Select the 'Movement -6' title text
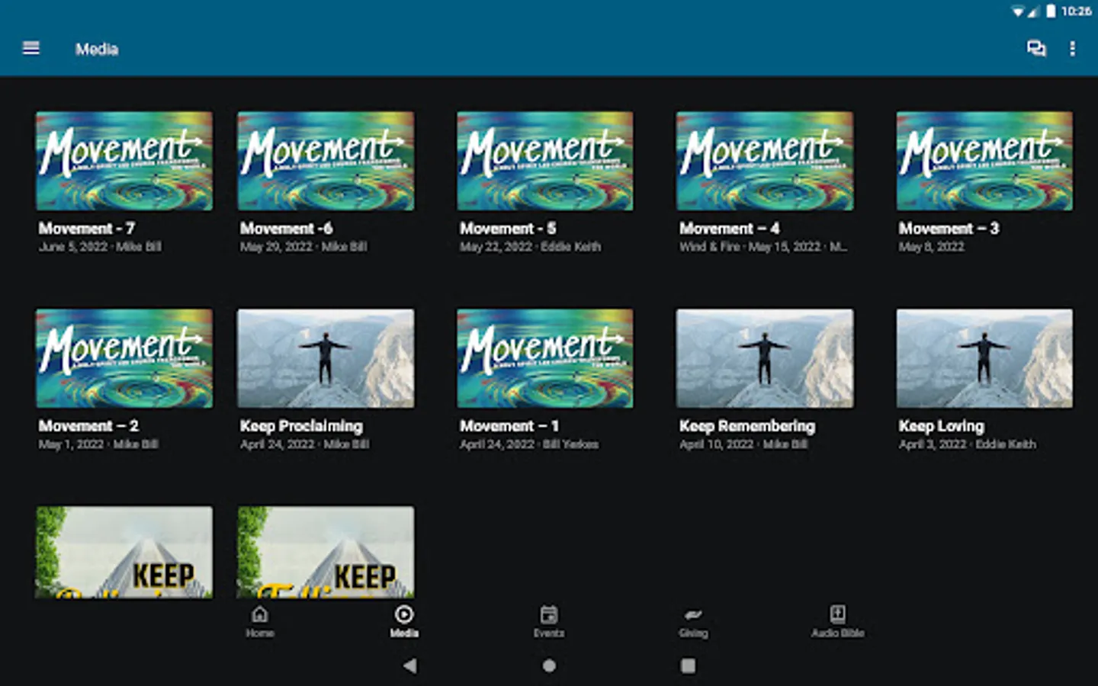Viewport: 1098px width, 686px height. 286,229
